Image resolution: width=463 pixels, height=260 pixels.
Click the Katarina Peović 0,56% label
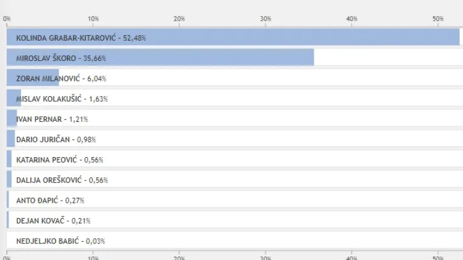[60, 160]
